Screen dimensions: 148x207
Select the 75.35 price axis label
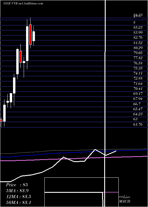point(138,68)
